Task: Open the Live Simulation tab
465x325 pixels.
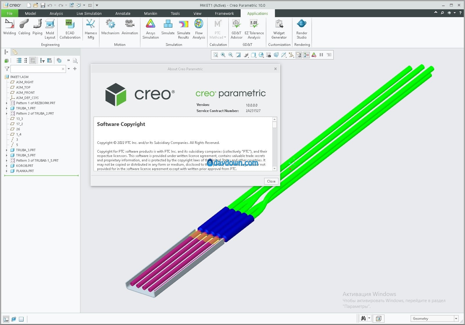Action: pyautogui.click(x=89, y=13)
